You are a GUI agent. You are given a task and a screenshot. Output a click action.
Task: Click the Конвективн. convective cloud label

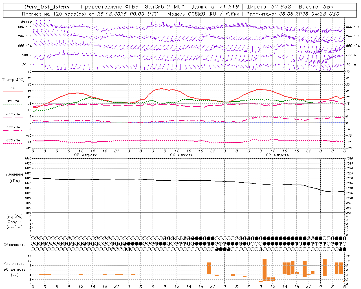15,264
